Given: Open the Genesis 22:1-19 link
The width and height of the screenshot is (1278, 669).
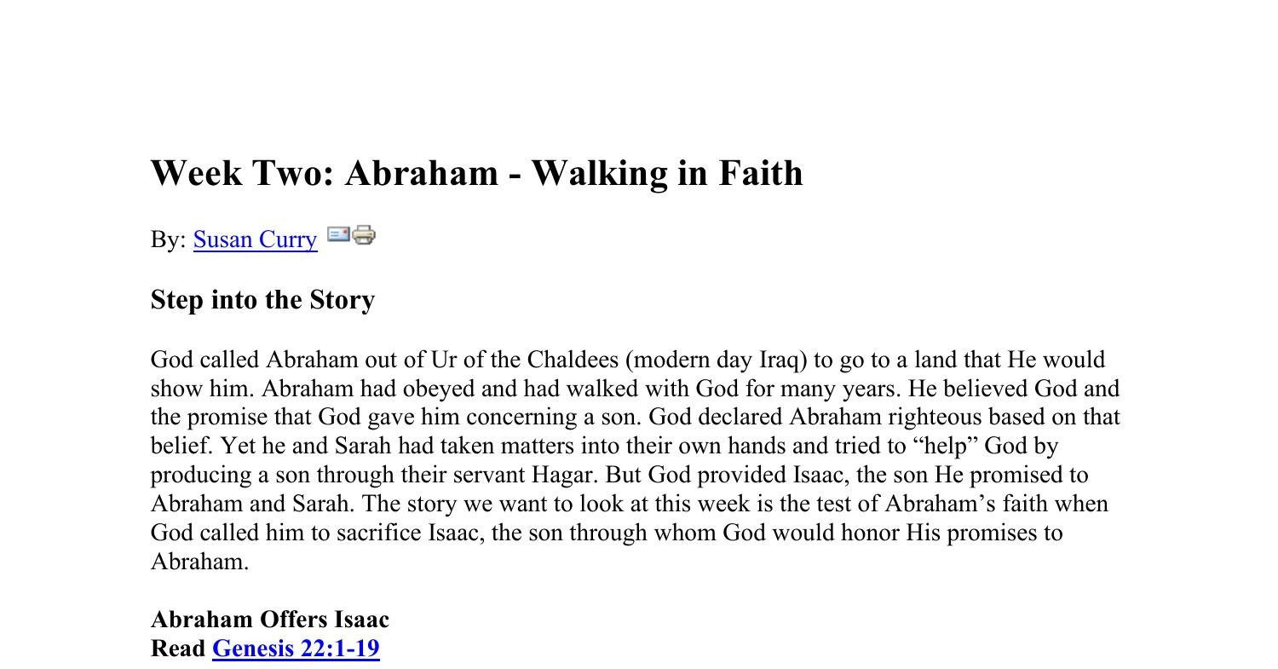Looking at the screenshot, I should pos(296,649).
